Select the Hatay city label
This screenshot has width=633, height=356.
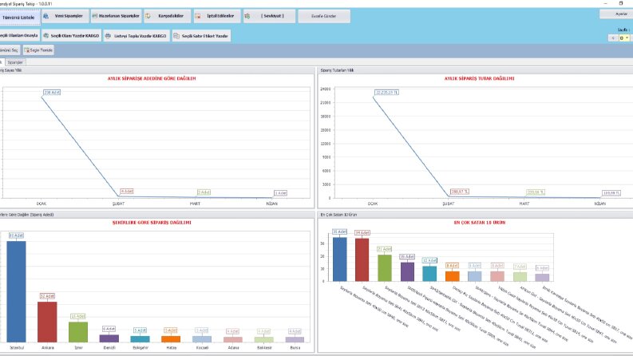[x=171, y=347]
